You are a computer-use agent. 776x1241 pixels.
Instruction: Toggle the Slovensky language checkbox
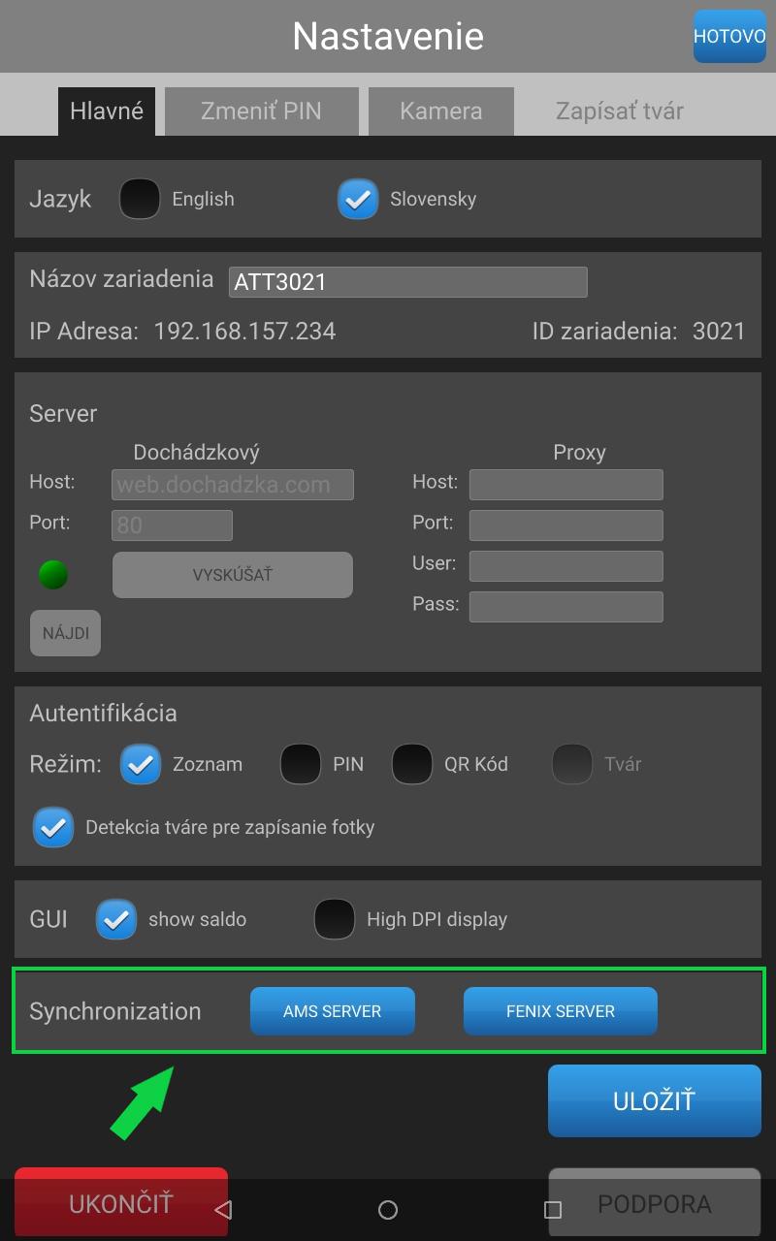click(358, 199)
